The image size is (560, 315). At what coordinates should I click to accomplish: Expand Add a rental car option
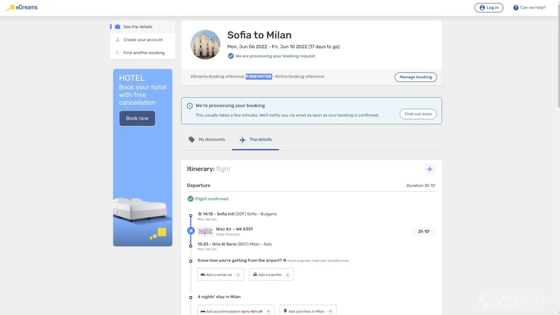pos(221,275)
